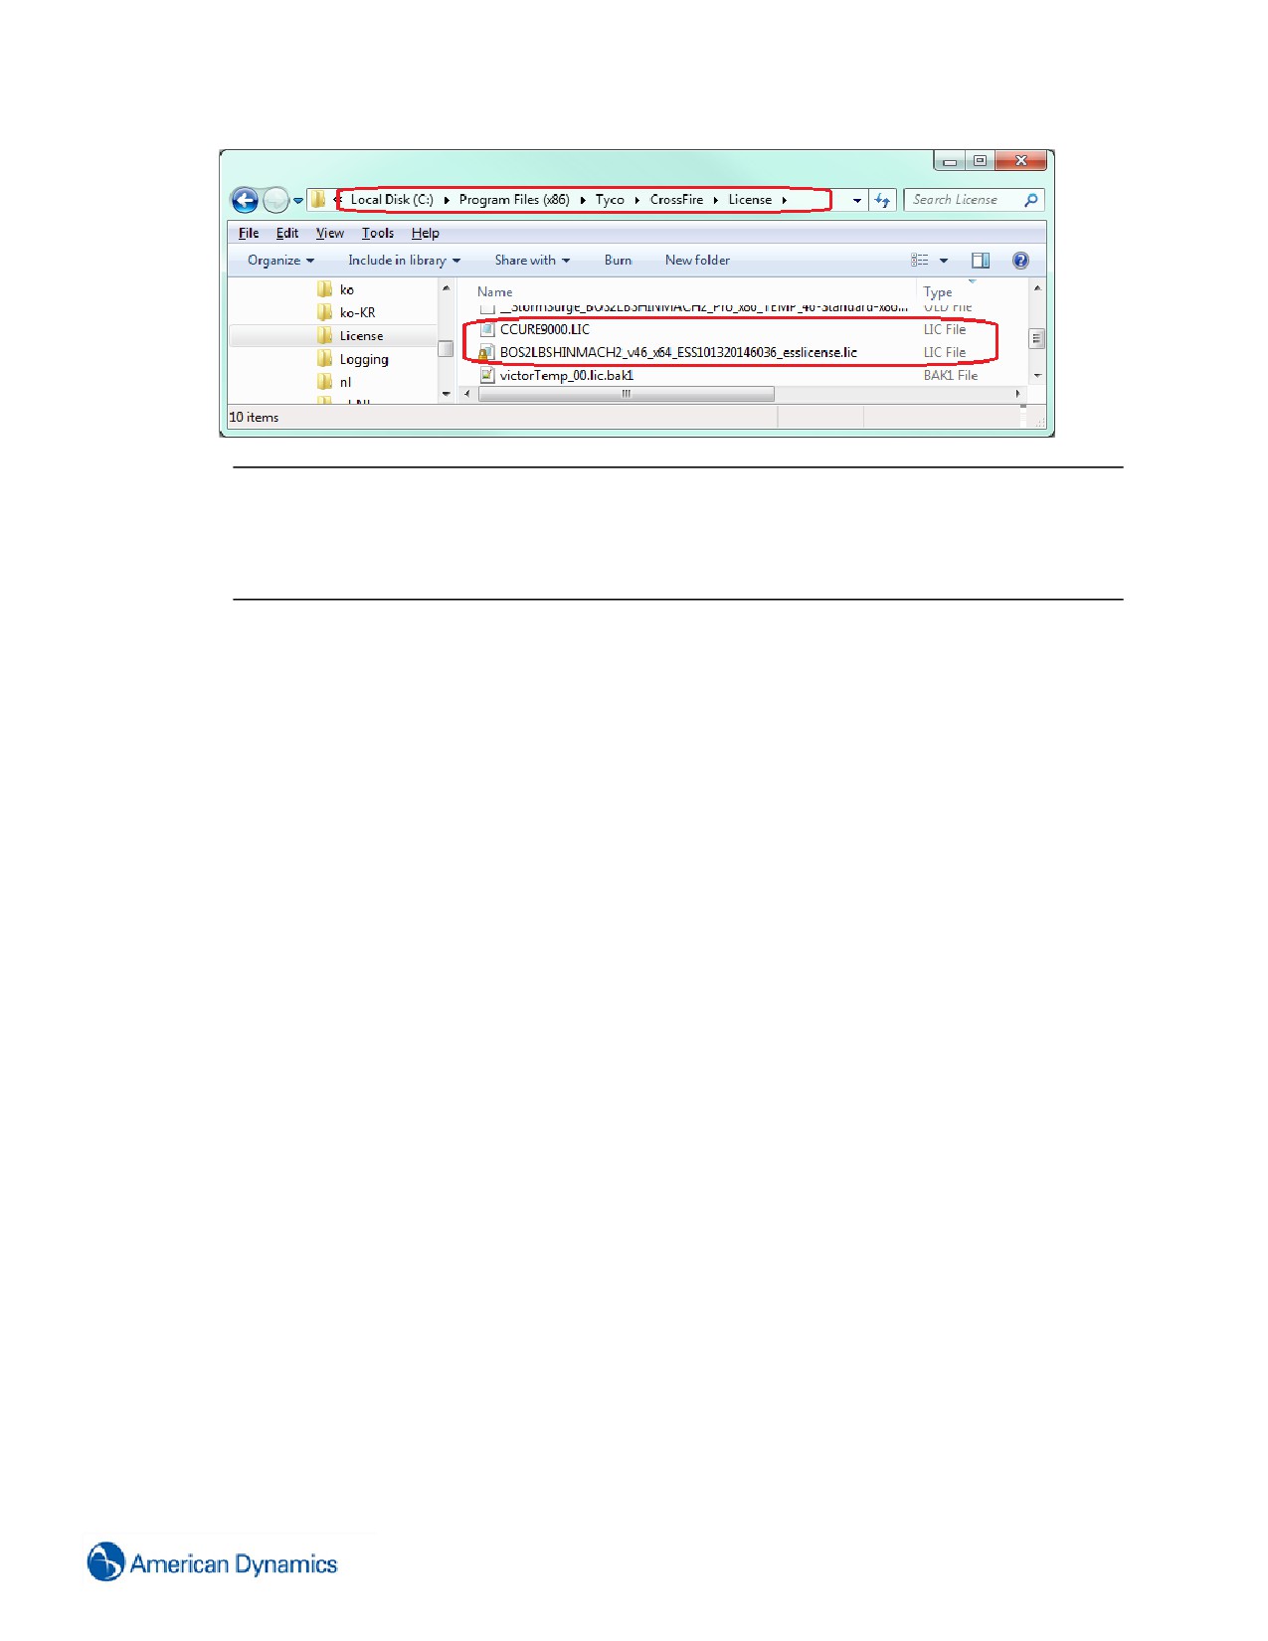Change the view with the views icon
The width and height of the screenshot is (1268, 1641).
click(x=920, y=261)
